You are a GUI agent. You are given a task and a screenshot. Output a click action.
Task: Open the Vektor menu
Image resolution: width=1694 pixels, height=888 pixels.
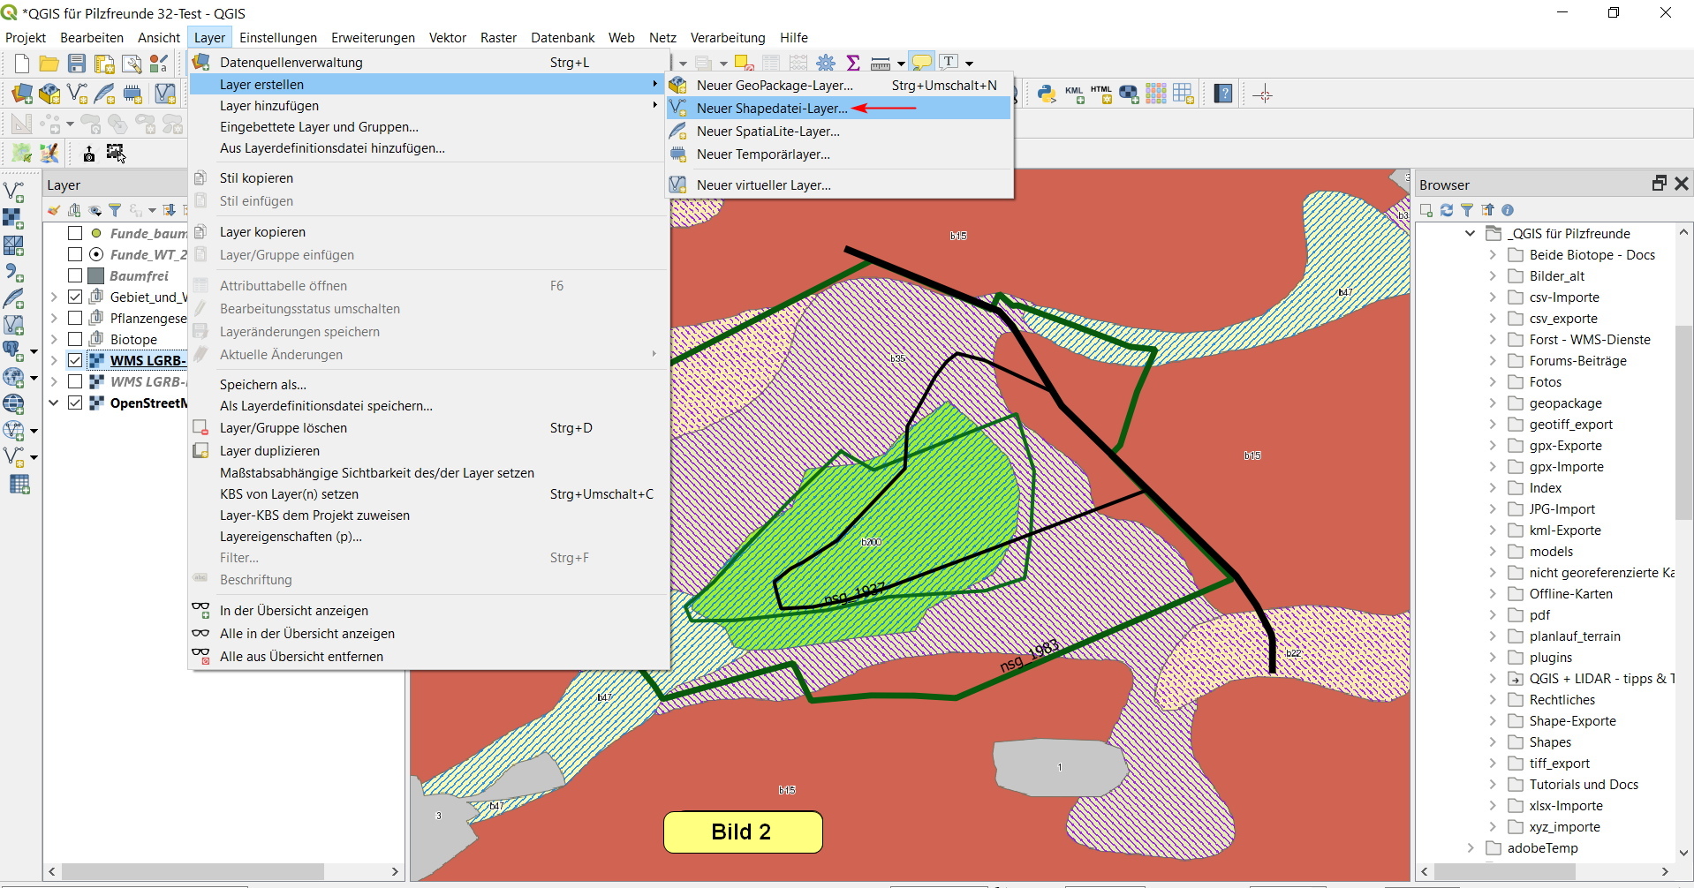pyautogui.click(x=447, y=38)
